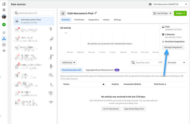Switch to the Test Events tab
Viewport: 190px width, 124px height.
coord(79,20)
